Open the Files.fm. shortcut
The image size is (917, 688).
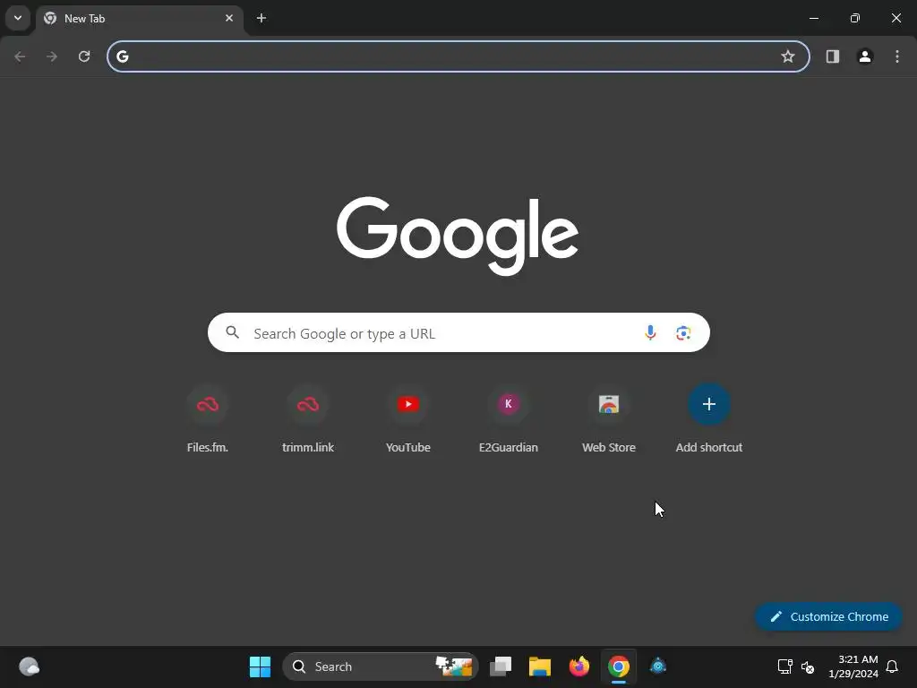tap(208, 419)
